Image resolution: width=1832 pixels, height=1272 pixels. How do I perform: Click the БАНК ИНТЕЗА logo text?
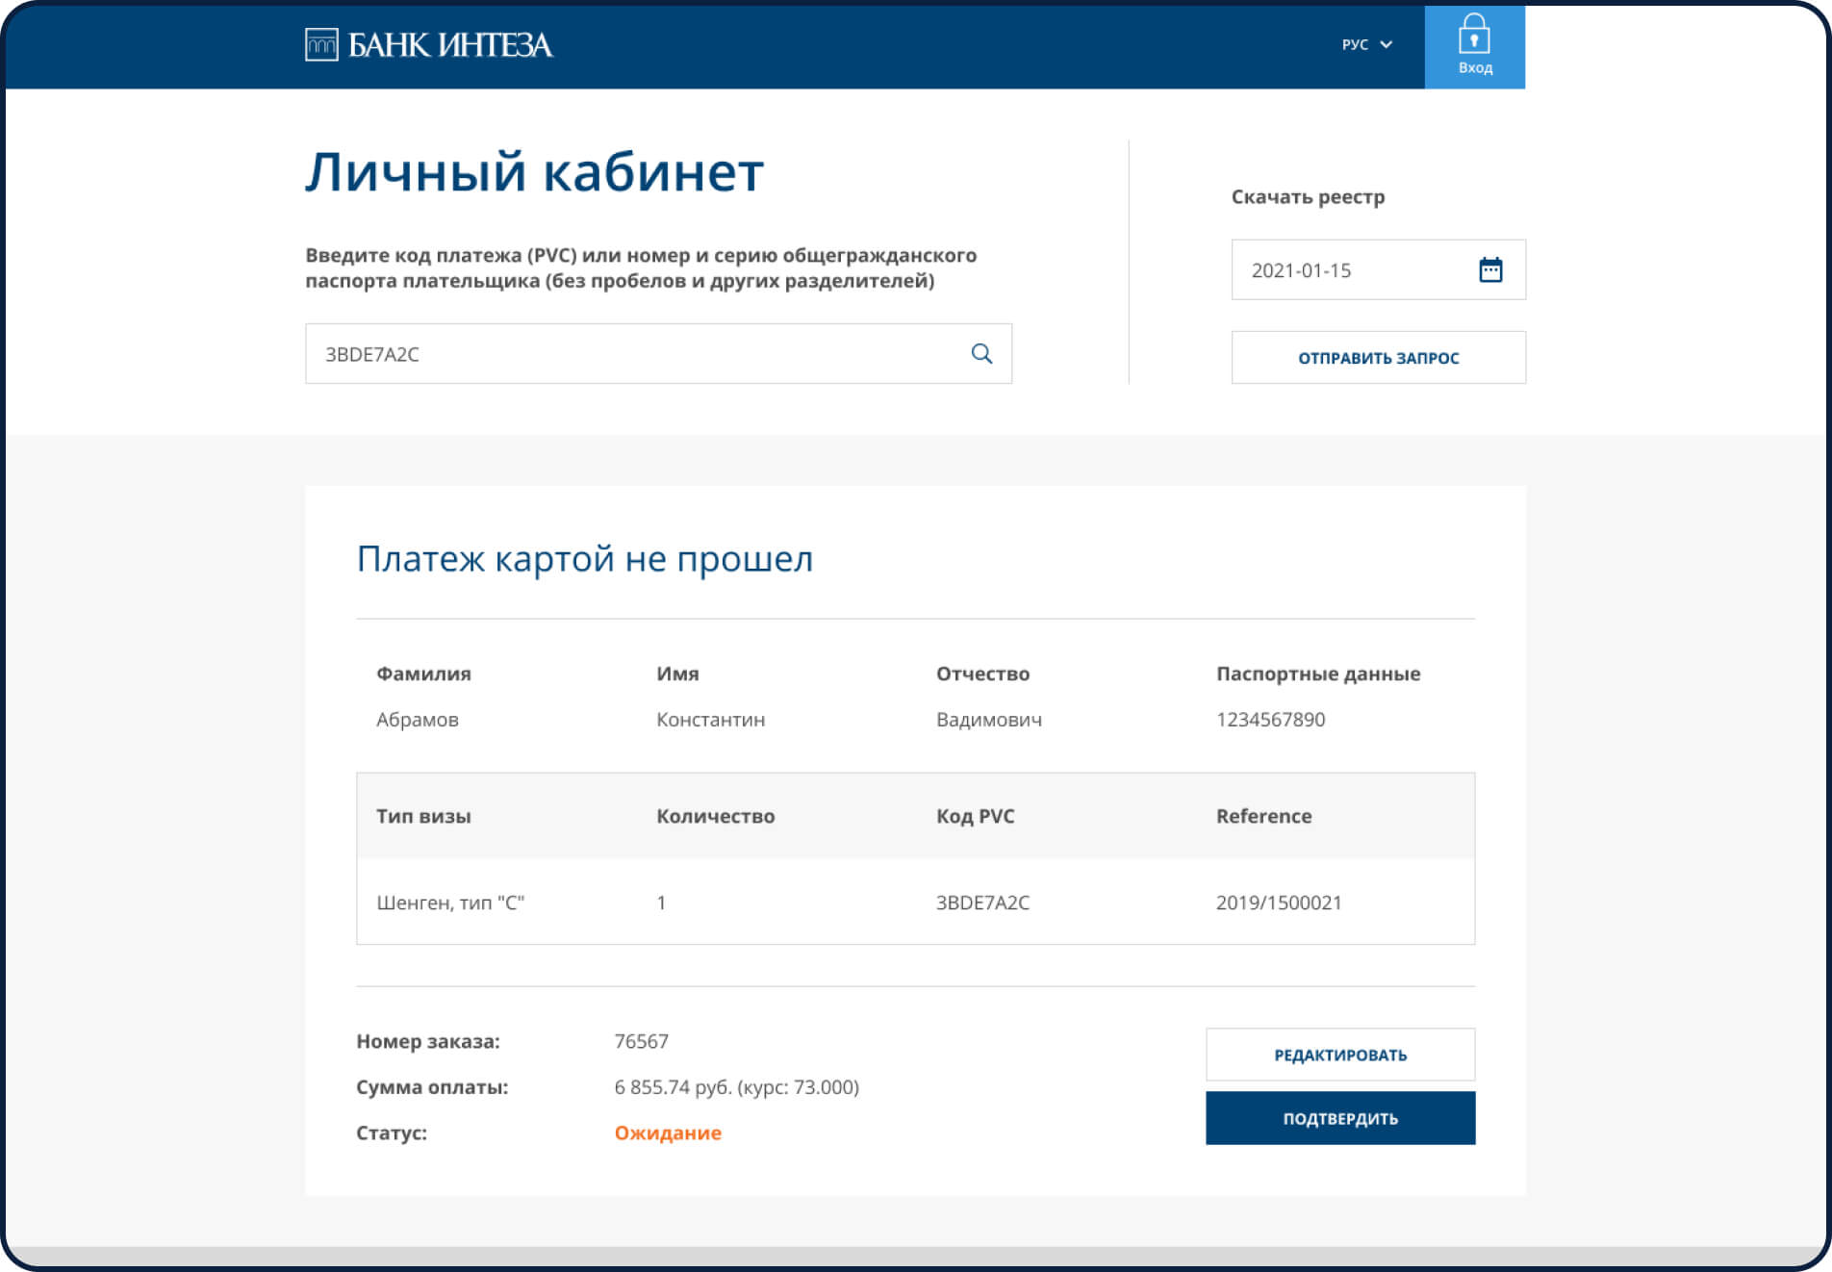pyautogui.click(x=449, y=45)
